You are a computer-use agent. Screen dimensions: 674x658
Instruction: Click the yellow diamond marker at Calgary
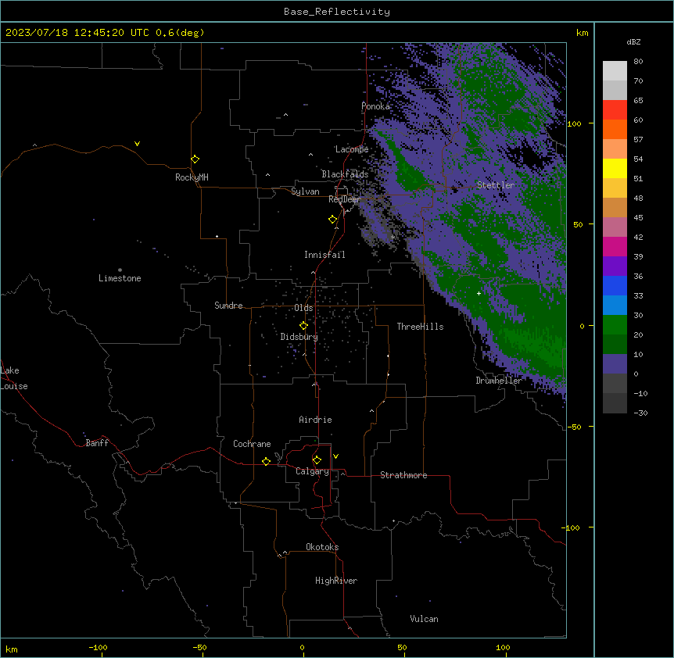(x=317, y=460)
